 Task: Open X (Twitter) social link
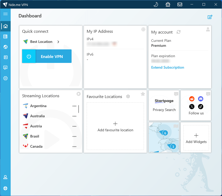tap(192, 107)
